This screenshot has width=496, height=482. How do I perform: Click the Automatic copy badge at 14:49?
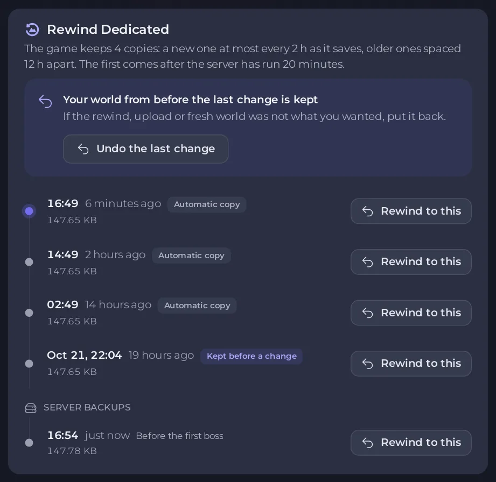coord(191,256)
